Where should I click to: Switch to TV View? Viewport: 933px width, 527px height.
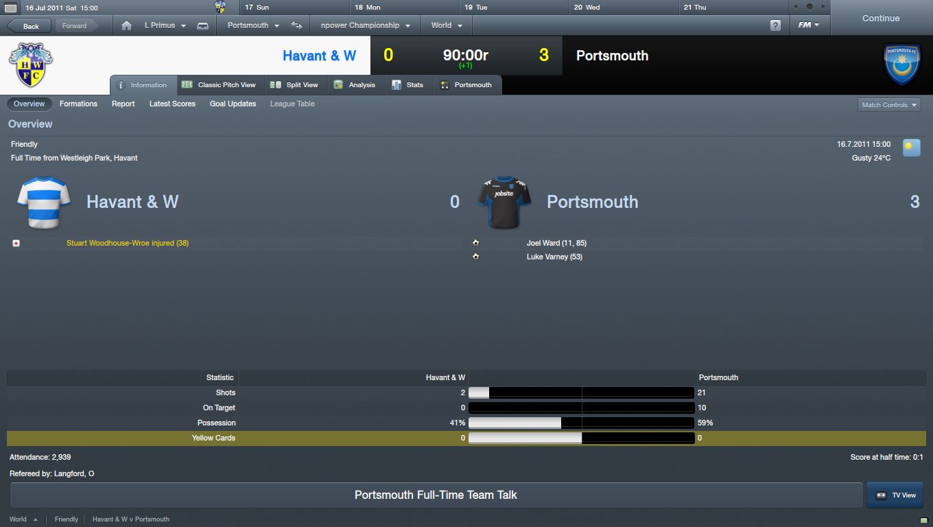tap(895, 495)
